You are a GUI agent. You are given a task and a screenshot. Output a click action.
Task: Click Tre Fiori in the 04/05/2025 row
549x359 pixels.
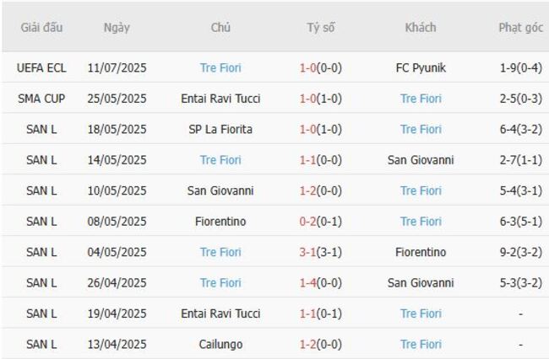point(220,252)
